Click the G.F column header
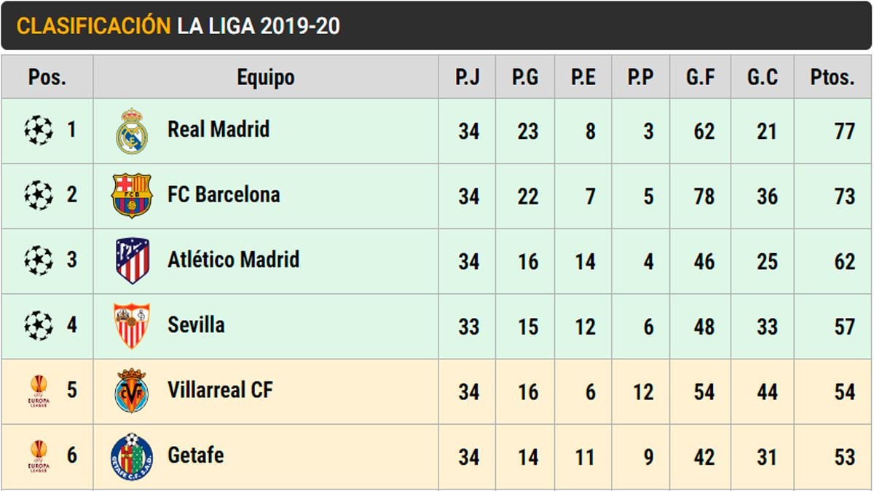Viewport: 874px width, 491px height. tap(701, 77)
